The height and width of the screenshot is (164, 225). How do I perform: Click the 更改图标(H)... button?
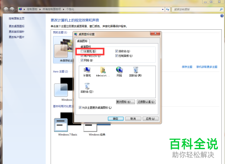coord(126,102)
